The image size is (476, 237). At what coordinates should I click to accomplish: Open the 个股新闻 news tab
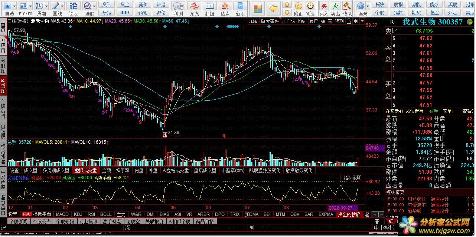(x=19, y=221)
